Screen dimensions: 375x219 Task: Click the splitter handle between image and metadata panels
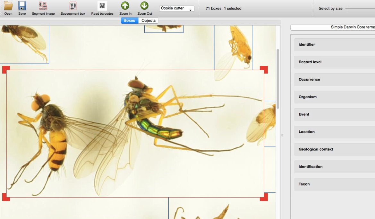pos(282,135)
